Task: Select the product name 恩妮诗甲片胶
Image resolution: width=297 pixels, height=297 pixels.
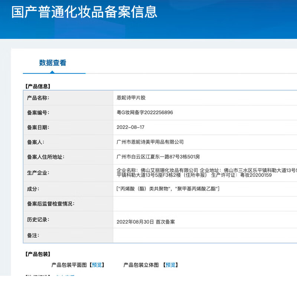Action: click(x=131, y=98)
